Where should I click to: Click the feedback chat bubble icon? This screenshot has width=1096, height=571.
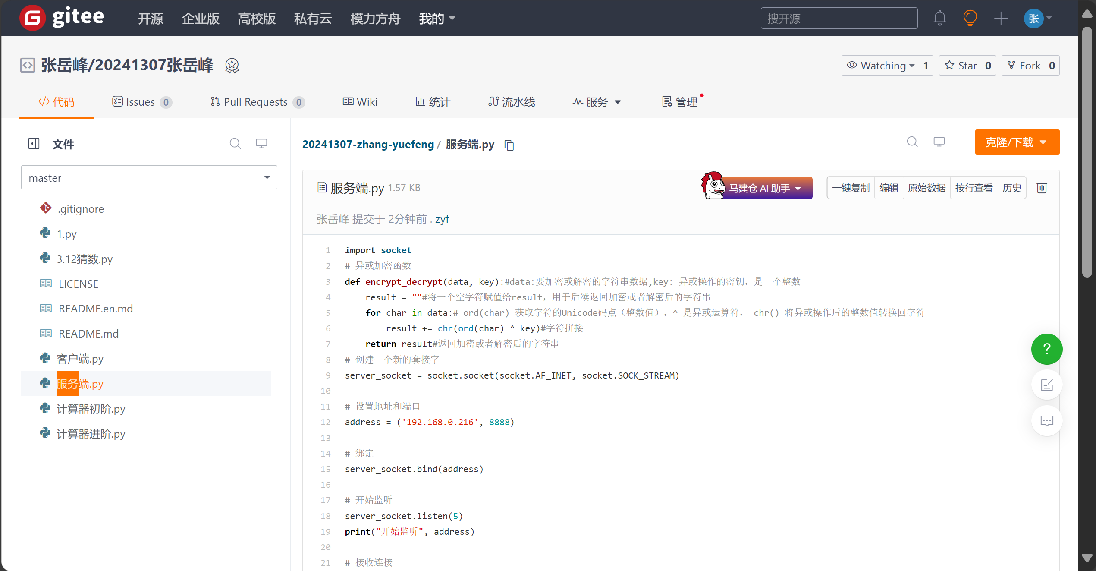1046,420
